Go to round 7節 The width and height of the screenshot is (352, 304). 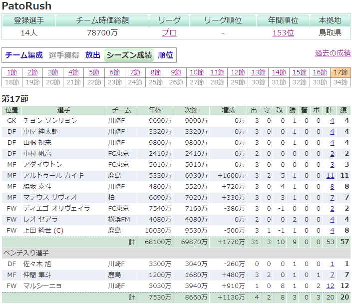click(x=135, y=72)
